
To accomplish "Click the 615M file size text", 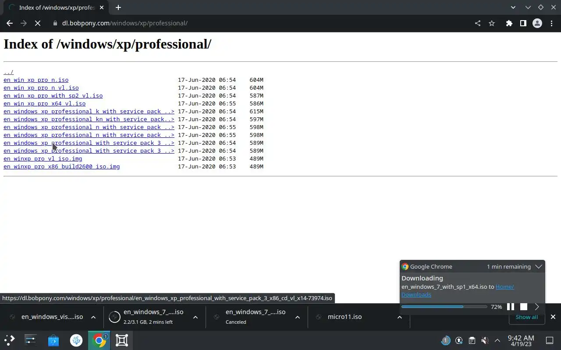I will [x=256, y=112].
